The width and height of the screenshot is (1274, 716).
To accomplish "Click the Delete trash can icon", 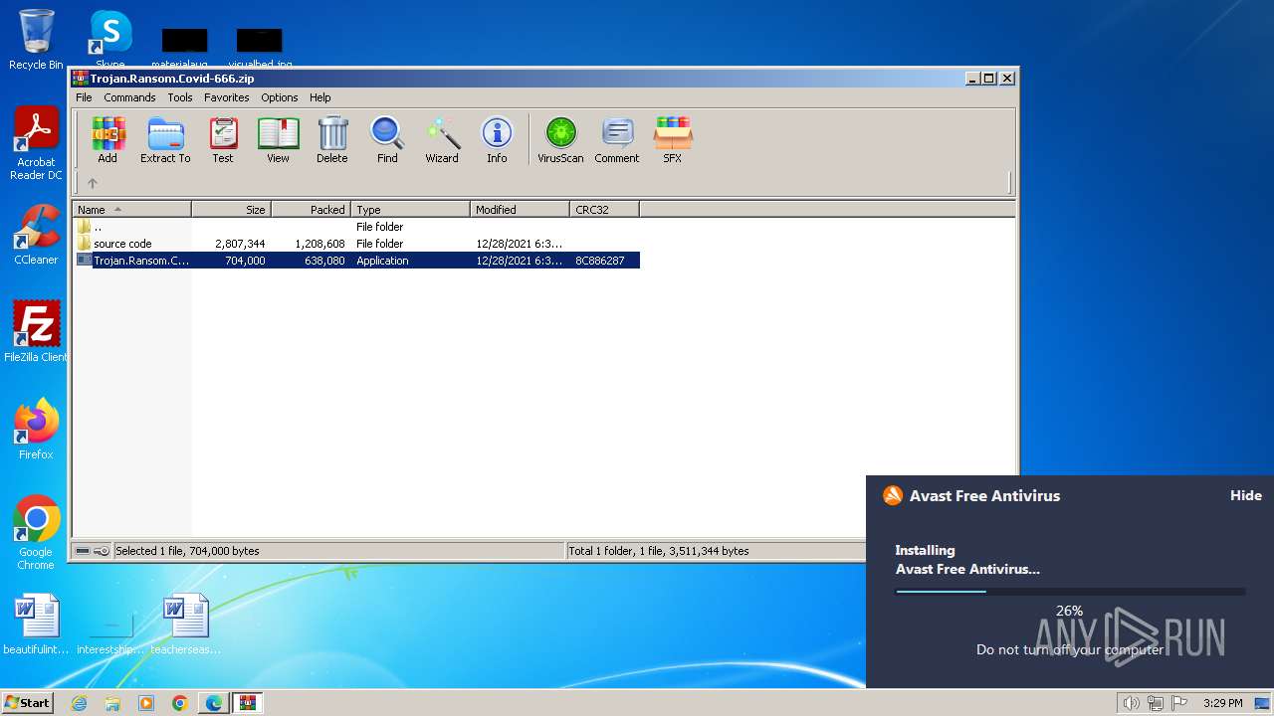I will click(x=332, y=139).
